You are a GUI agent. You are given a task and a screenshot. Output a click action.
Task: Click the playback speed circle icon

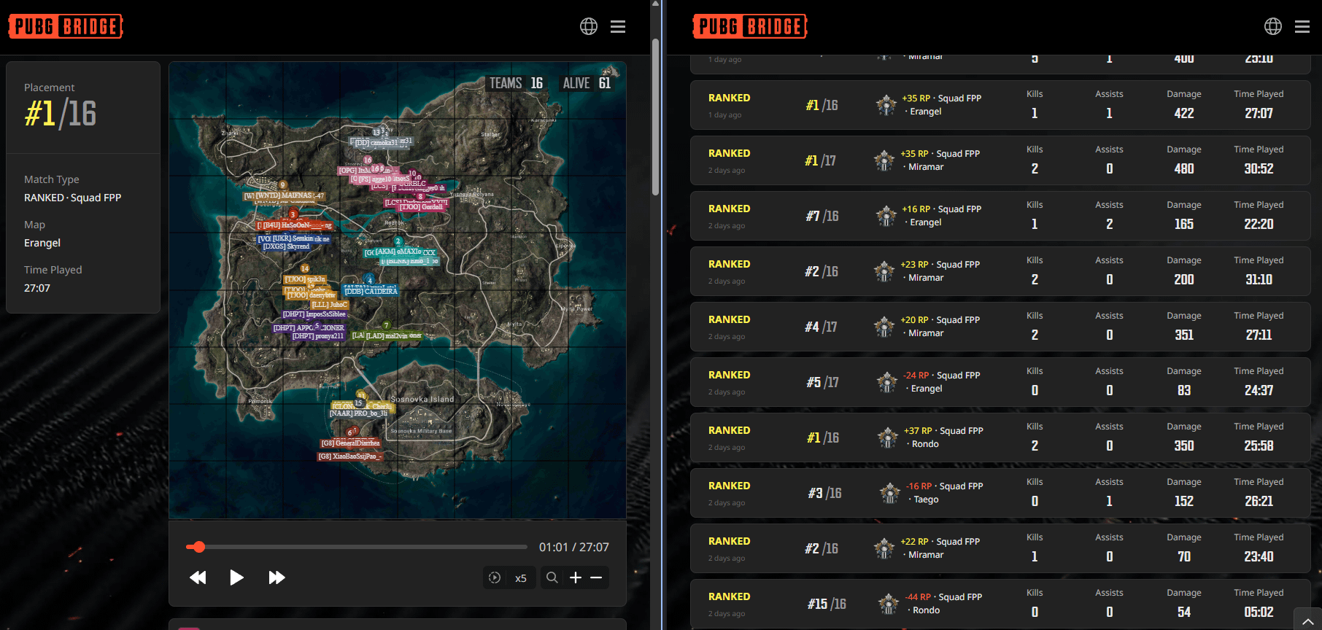click(x=495, y=577)
